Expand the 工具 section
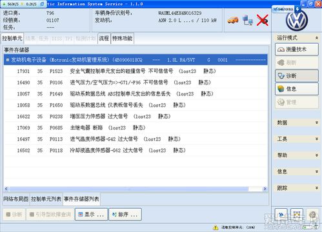Image resolution: width=322 pixels, height=232 pixels. pyautogui.click(x=317, y=139)
